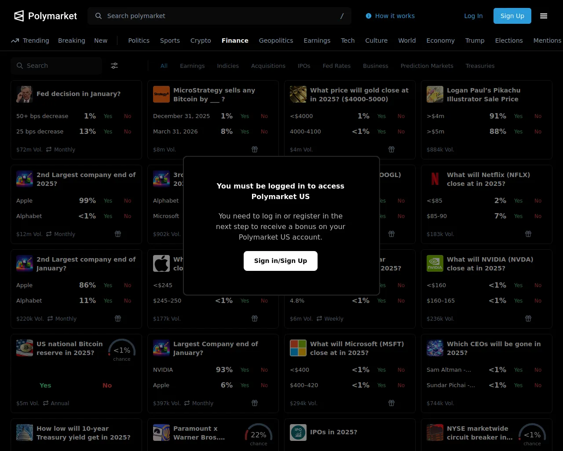
Task: Open the filter sliders icon
Action: tap(114, 66)
